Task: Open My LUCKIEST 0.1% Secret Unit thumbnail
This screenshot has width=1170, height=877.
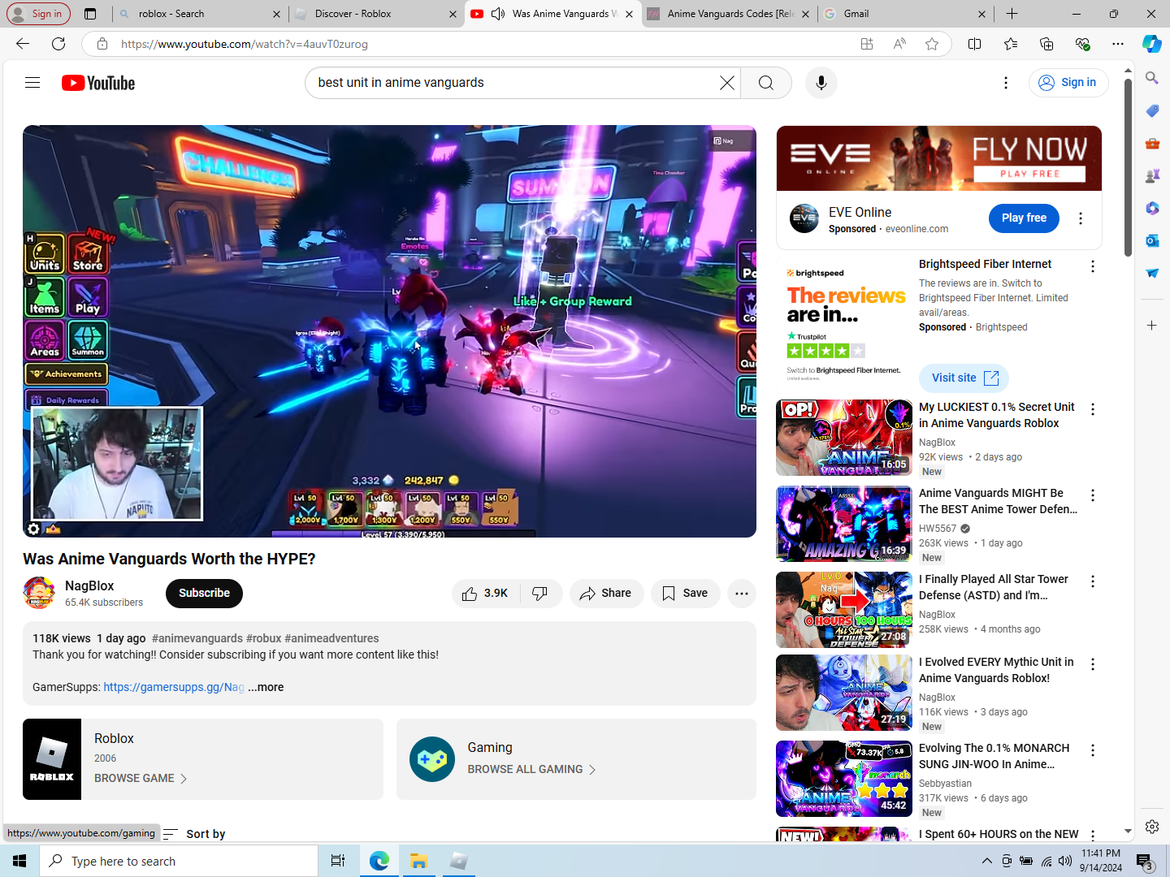Action: coord(844,438)
